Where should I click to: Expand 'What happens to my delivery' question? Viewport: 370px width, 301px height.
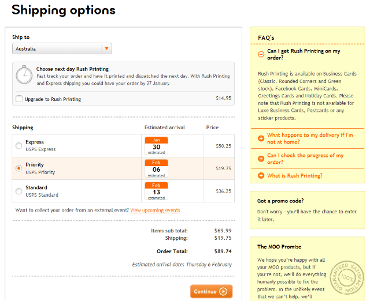[x=309, y=138]
